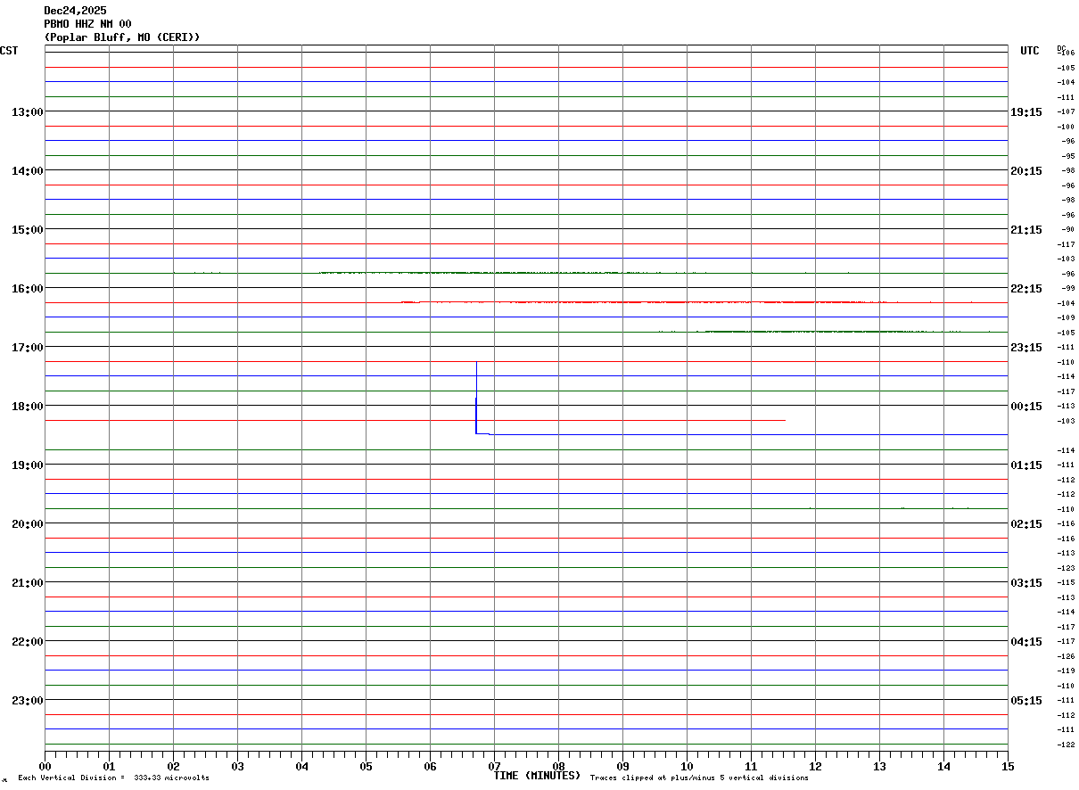Click the -119 DC offset value
Screen dimensions: 1079x790
coord(1066,671)
